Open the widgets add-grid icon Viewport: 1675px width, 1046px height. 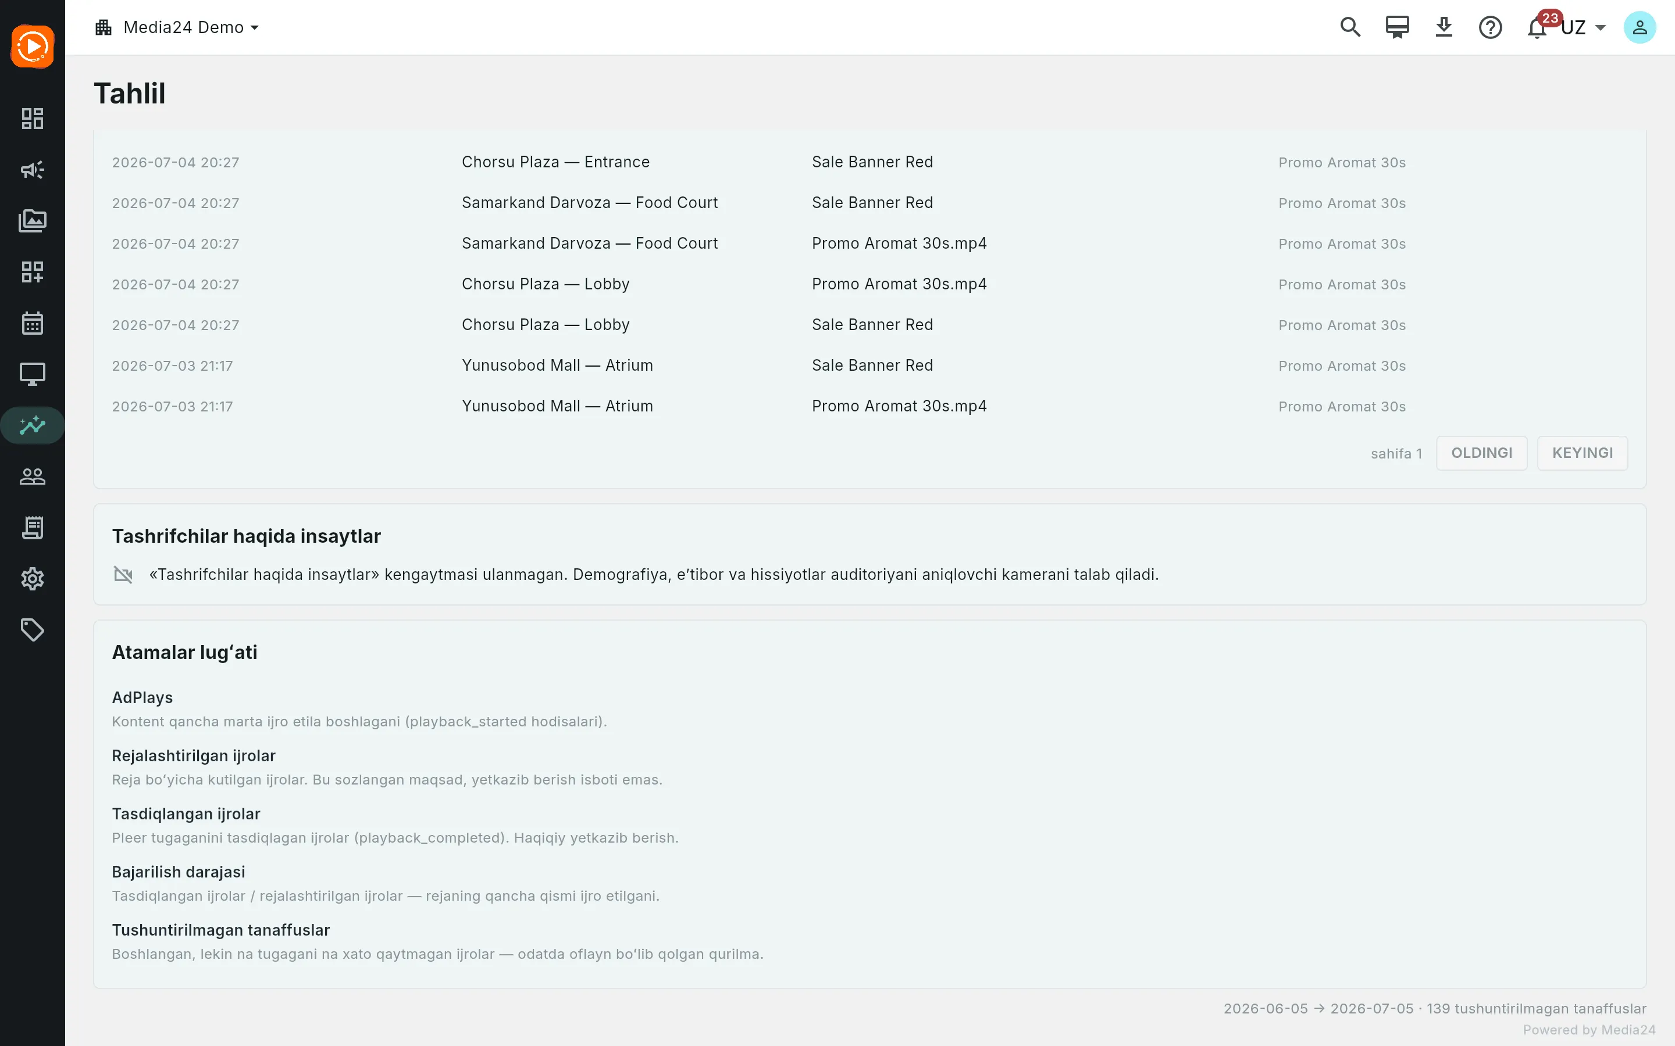33,272
